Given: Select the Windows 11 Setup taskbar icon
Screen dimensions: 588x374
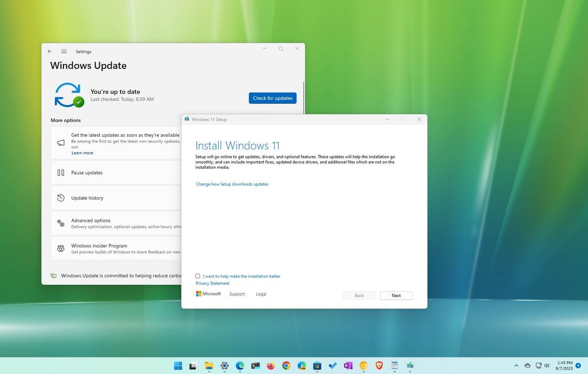Looking at the screenshot, I should click(410, 365).
